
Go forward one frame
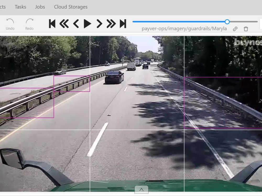(x=99, y=24)
